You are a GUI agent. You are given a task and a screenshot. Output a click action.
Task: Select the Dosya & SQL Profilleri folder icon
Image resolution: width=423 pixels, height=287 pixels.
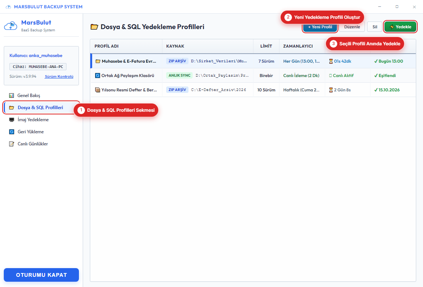11,108
